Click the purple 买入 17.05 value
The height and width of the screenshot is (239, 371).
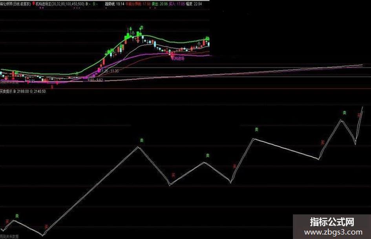pyautogui.click(x=177, y=4)
